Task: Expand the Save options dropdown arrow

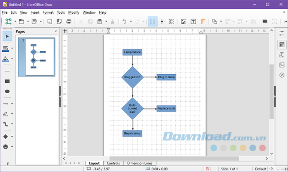Action: click(x=41, y=22)
